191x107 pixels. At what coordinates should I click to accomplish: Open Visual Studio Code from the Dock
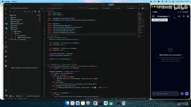(106, 103)
